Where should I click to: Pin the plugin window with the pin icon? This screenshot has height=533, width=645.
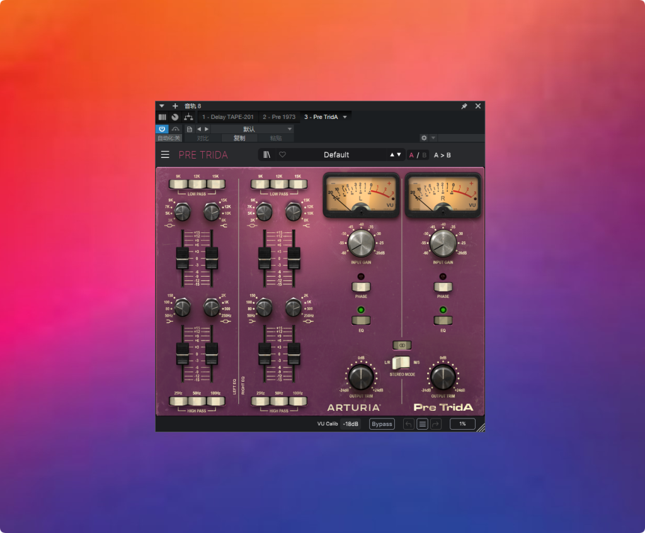tap(464, 106)
